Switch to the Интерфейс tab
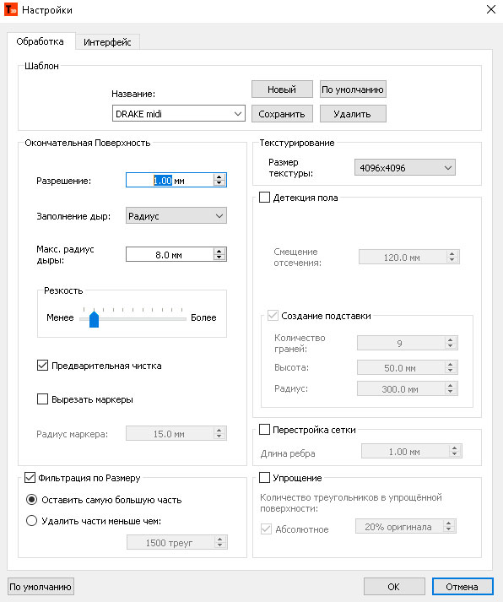 click(x=107, y=42)
